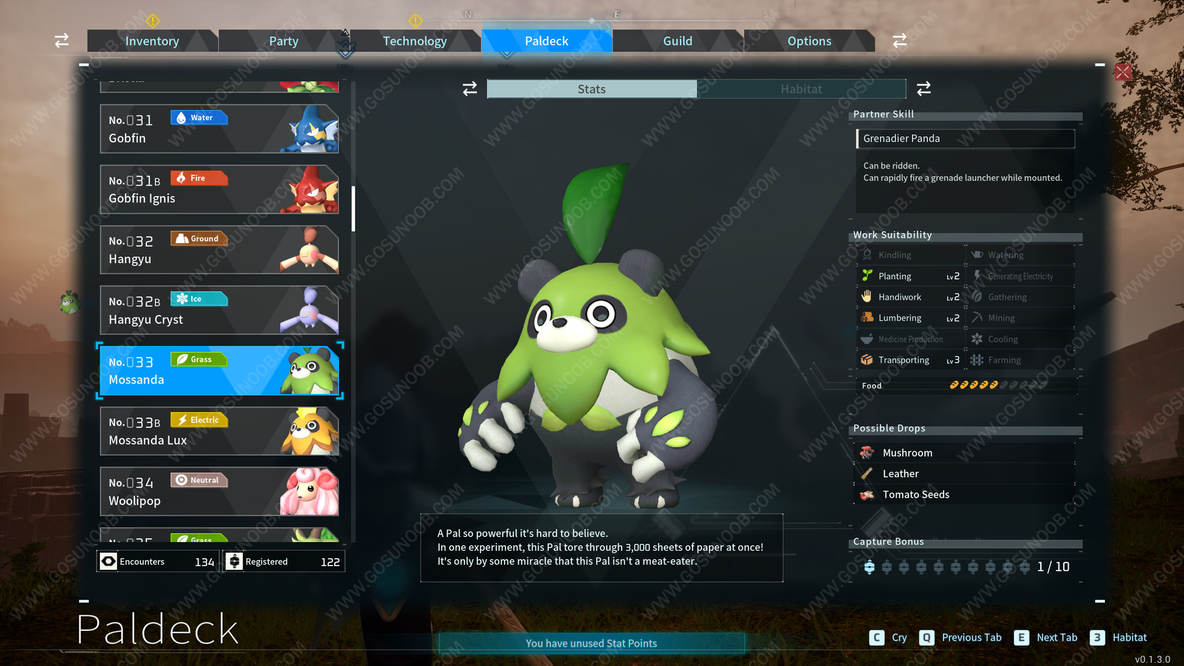
Task: Click the Gathering leaf icon
Action: (x=977, y=297)
